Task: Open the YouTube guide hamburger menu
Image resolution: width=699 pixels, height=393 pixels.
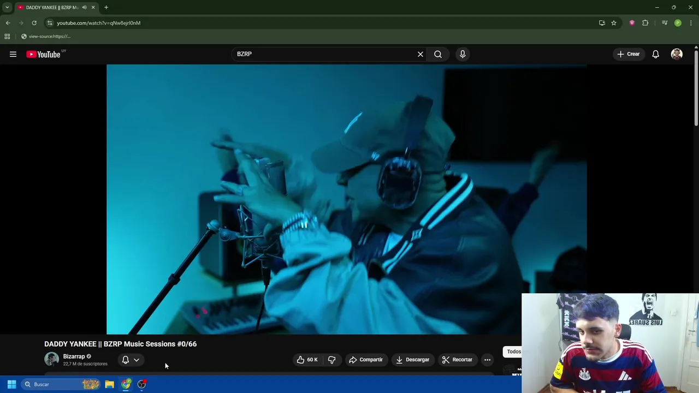Action: point(13,54)
